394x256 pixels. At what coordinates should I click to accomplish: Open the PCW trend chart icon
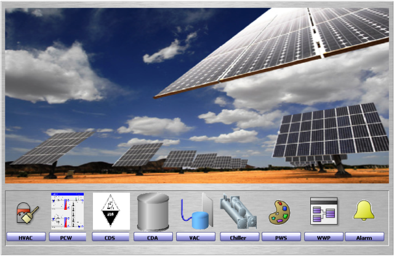coord(67,211)
